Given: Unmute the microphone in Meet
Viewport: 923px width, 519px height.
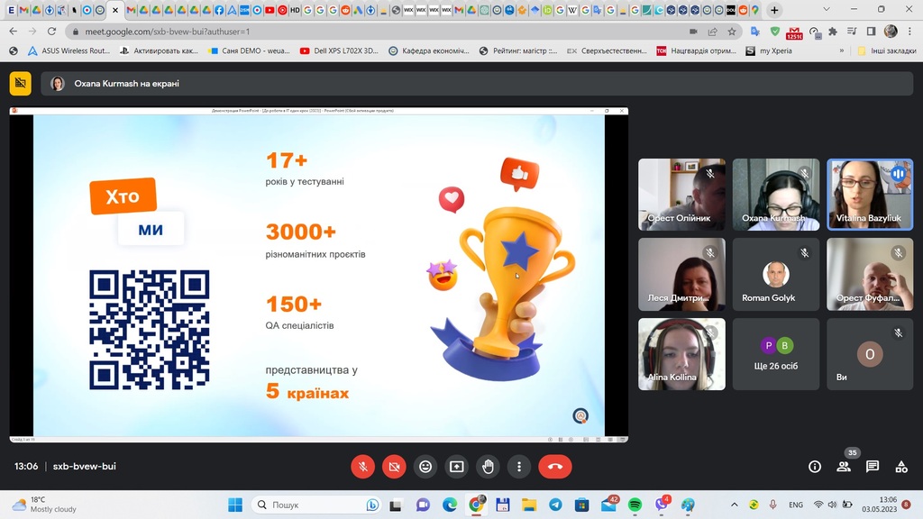Looking at the screenshot, I should click(362, 466).
